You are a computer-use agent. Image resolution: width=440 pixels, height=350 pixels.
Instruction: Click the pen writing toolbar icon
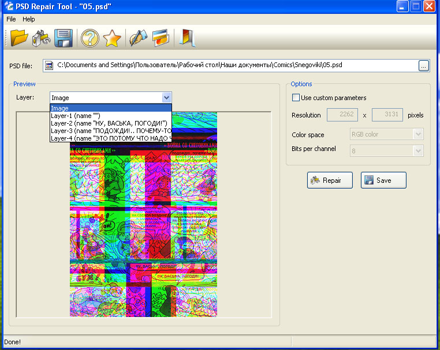(139, 38)
